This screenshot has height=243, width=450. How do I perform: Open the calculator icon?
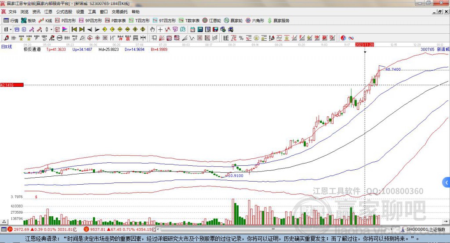tap(200, 29)
